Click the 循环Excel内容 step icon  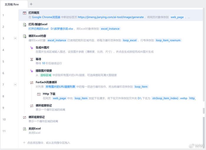click(24, 36)
